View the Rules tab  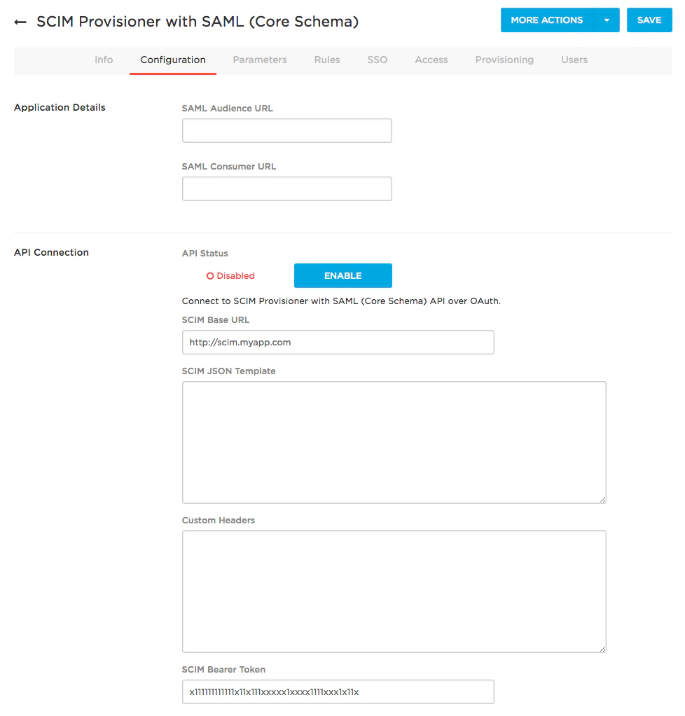pos(327,60)
